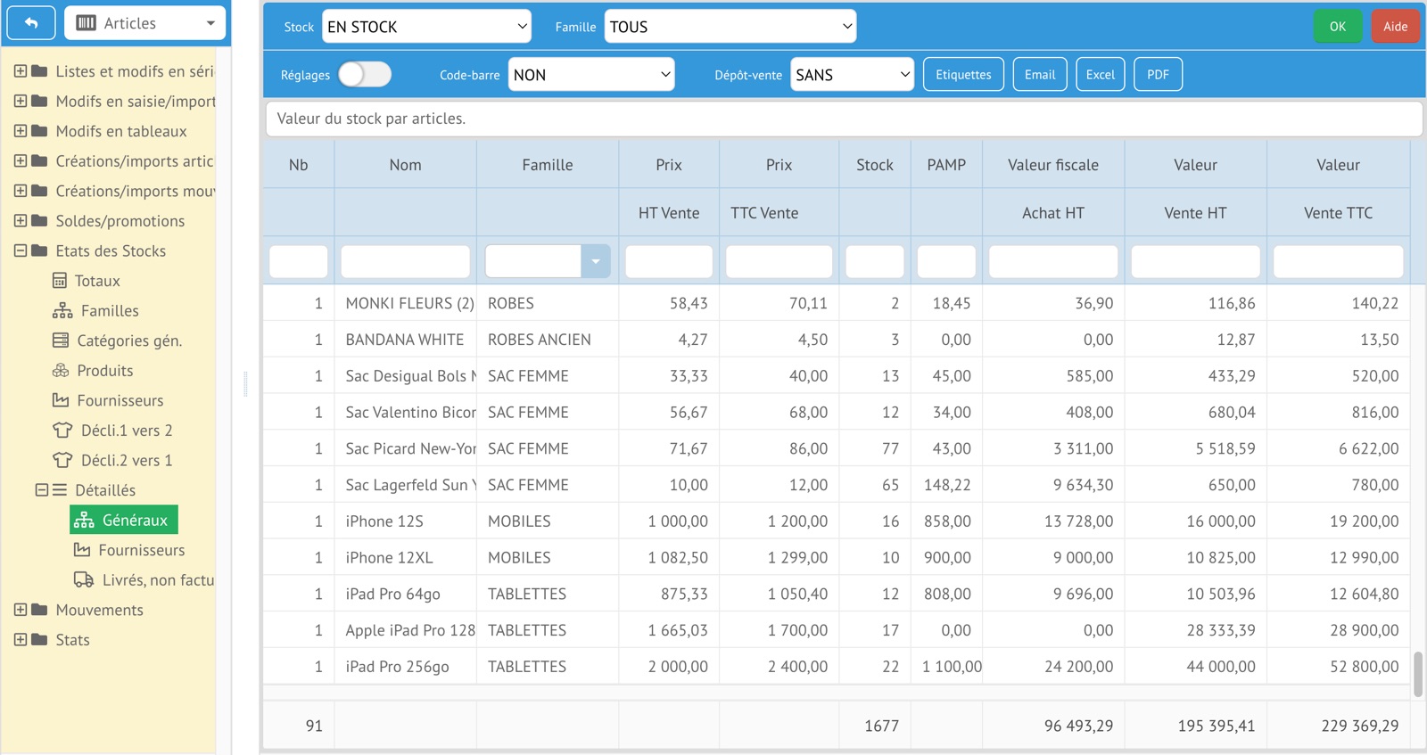Open Fournisseurs chart icon under Etats
The image size is (1427, 755).
point(61,401)
